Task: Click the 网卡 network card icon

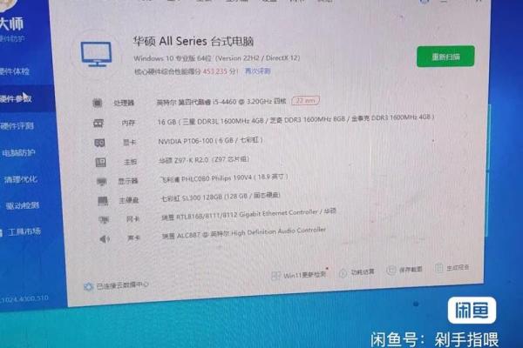Action: tap(104, 220)
